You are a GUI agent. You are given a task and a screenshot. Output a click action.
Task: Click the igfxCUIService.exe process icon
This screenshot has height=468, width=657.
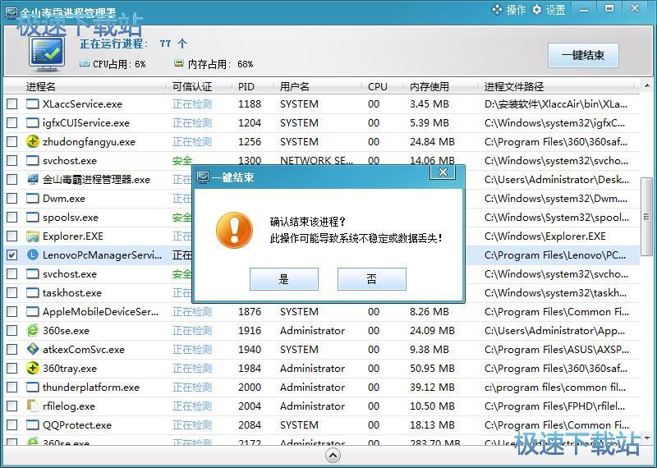33,123
